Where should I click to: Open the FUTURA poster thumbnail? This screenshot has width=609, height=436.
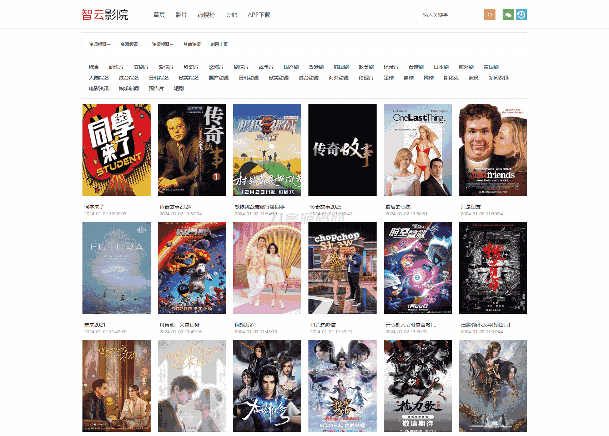coord(116,268)
